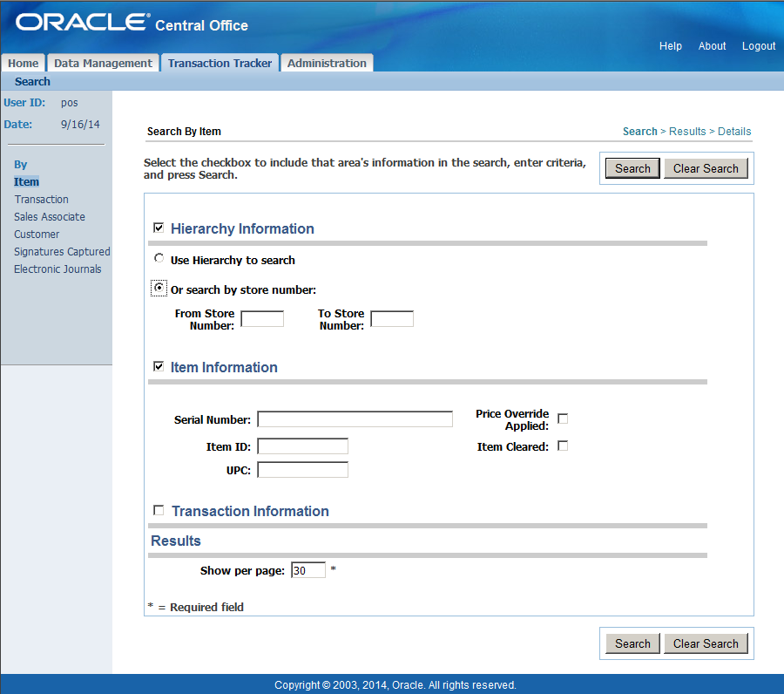784x694 pixels.
Task: Click the Serial Number input field
Action: pos(355,418)
